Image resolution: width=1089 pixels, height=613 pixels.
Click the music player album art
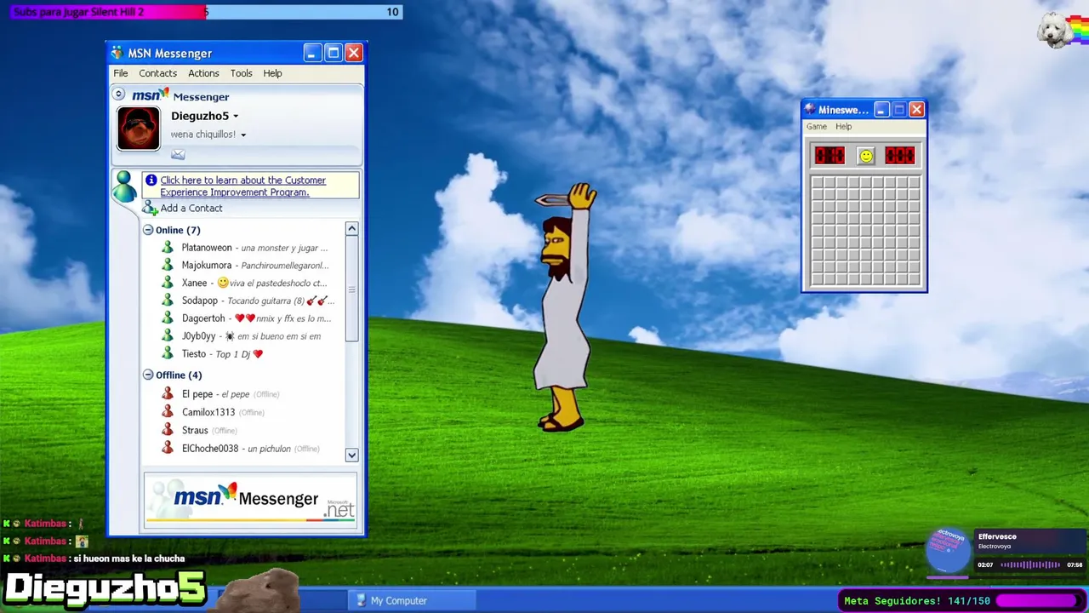point(948,550)
